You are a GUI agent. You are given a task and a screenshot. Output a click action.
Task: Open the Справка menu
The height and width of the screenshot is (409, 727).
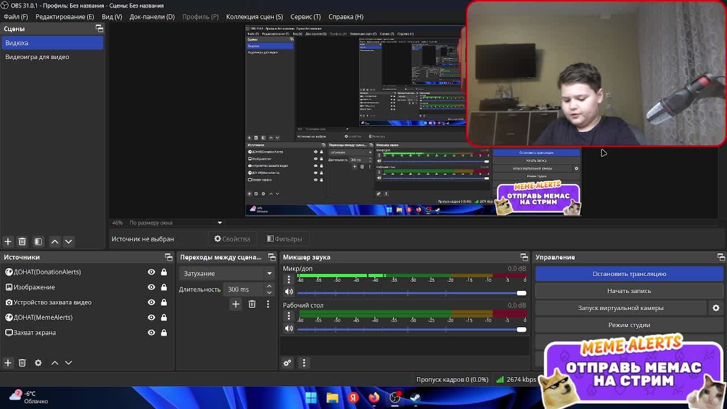point(346,16)
